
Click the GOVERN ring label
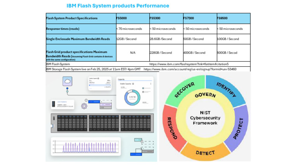(x=205, y=95)
